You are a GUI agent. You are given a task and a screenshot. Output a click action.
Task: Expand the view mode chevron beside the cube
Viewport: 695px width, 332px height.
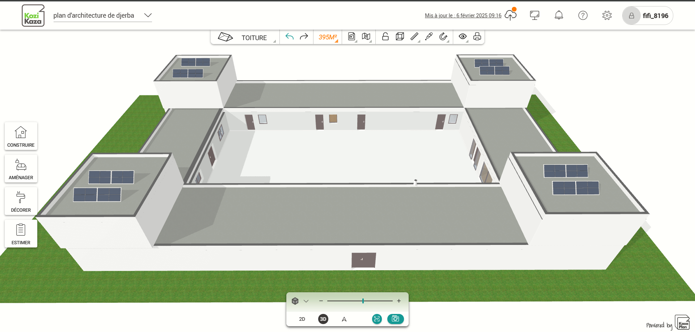click(x=306, y=301)
